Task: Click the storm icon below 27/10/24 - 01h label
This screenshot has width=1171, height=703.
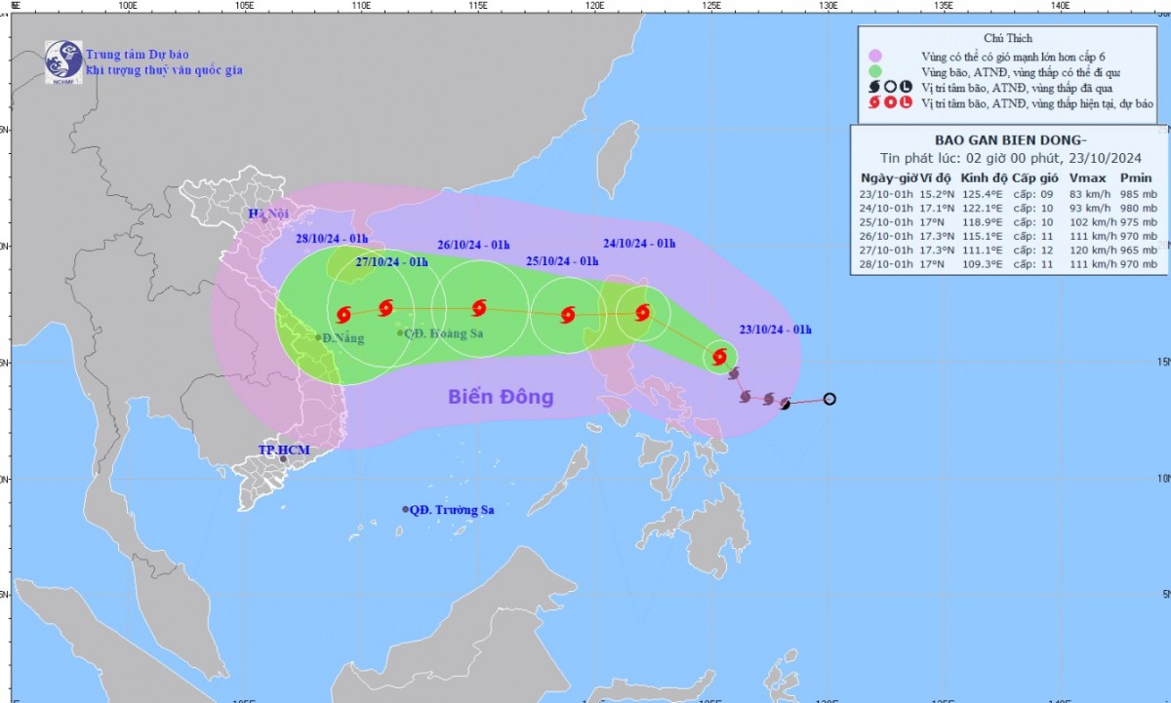Action: click(x=384, y=309)
